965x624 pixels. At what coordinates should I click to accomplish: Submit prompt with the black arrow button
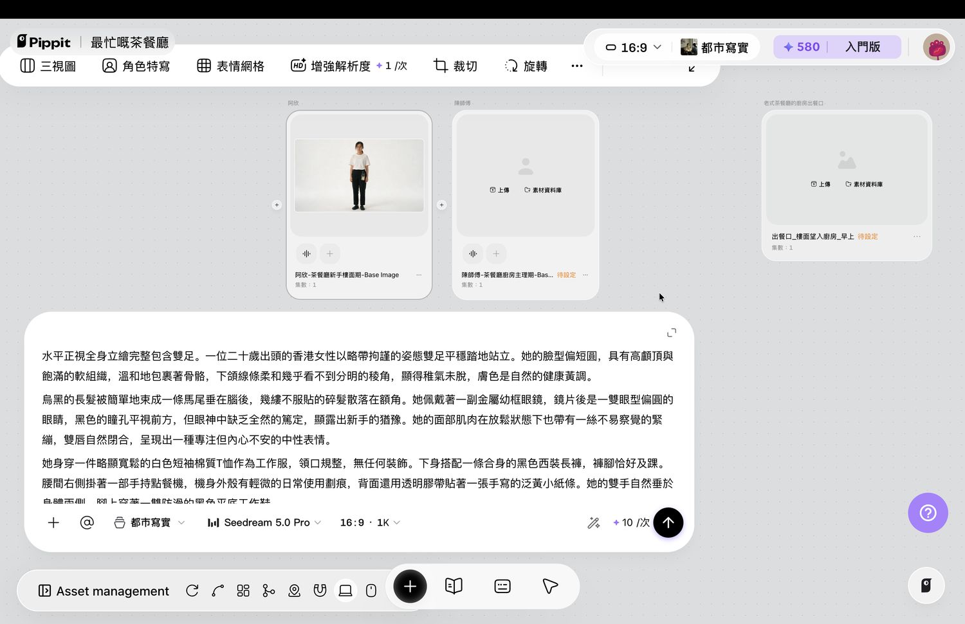(x=668, y=522)
